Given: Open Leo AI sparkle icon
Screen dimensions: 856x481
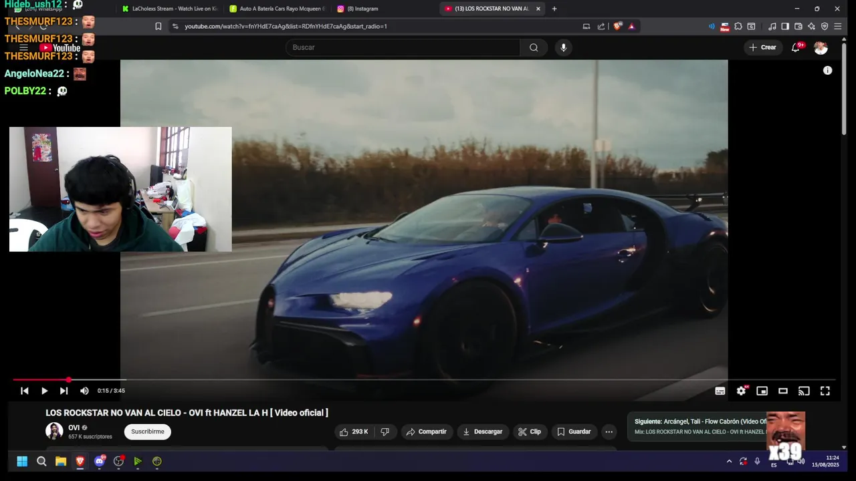Looking at the screenshot, I should (811, 26).
